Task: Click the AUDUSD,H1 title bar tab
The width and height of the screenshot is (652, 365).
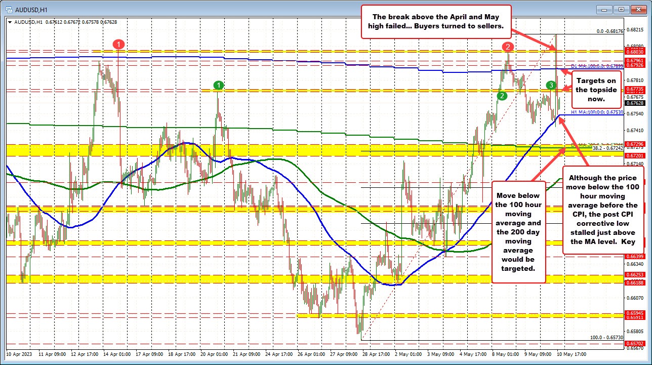Action: (30, 9)
